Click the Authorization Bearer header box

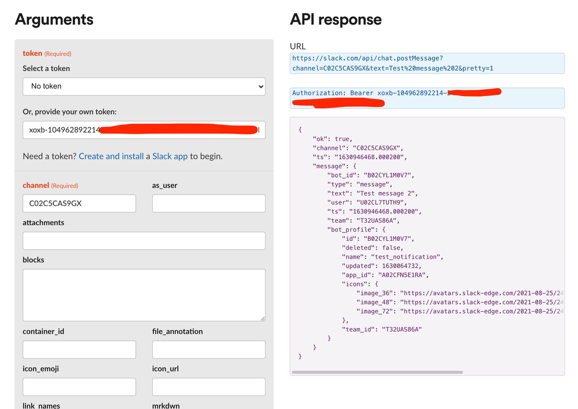click(427, 98)
